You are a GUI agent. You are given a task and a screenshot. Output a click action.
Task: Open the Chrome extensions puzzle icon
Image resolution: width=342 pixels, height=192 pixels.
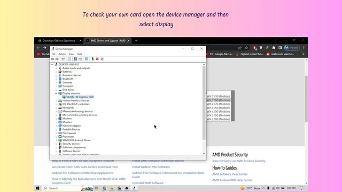click(x=274, y=47)
